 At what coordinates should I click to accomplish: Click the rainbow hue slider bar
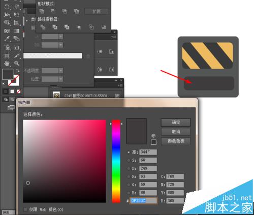[116, 161]
